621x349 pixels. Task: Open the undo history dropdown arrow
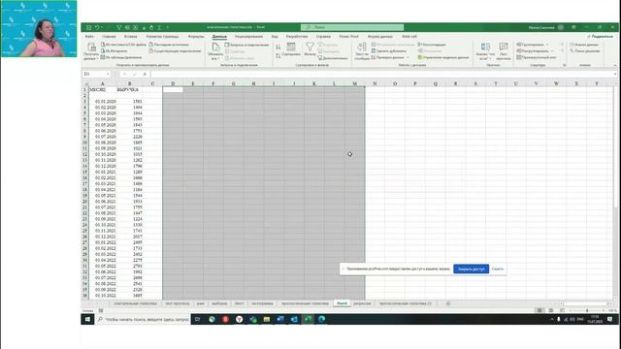pos(102,27)
